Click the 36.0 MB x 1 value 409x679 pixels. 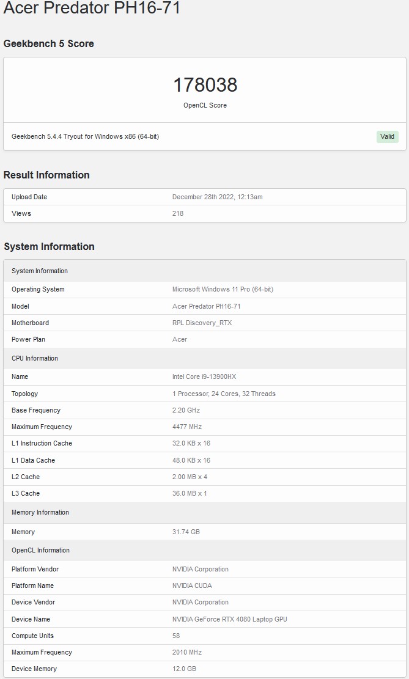[190, 493]
